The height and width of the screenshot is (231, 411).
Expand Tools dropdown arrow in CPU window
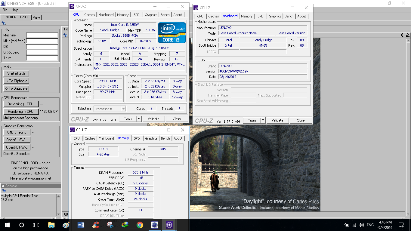139,119
